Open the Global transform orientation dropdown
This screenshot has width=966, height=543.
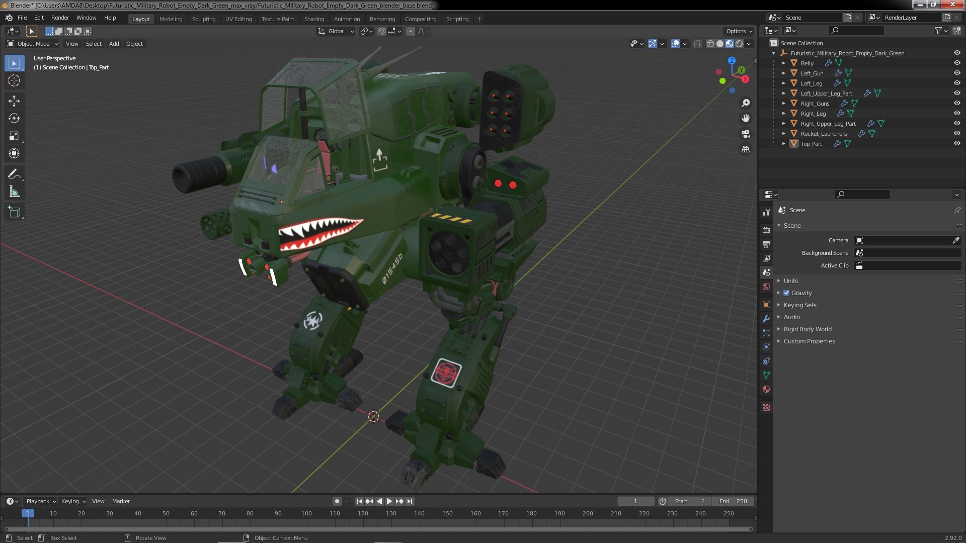pyautogui.click(x=336, y=31)
